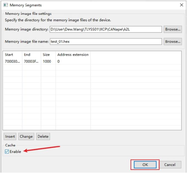
Task: Sort segments by End column header
Action: (32, 55)
